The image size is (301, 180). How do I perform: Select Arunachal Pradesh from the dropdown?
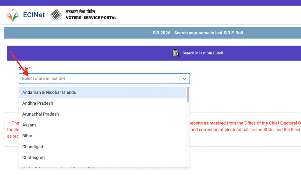tap(40, 114)
